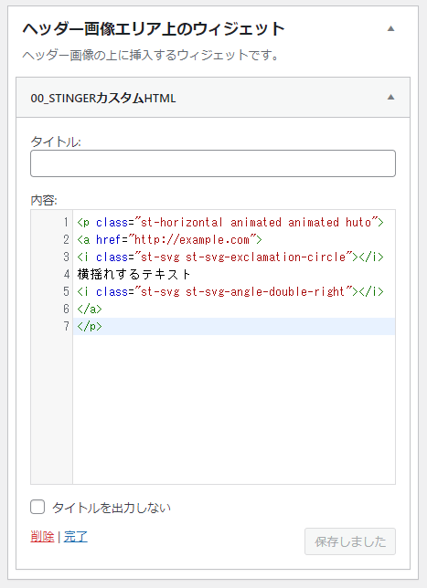Click the 保存しました button

[x=350, y=541]
